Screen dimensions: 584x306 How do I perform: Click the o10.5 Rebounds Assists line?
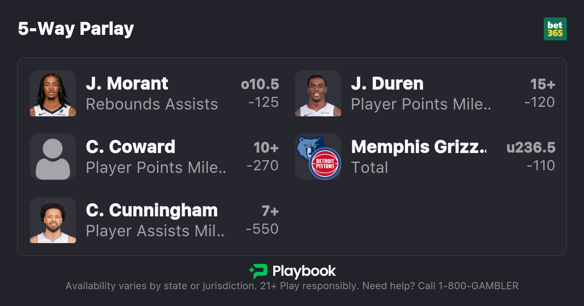pos(260,85)
